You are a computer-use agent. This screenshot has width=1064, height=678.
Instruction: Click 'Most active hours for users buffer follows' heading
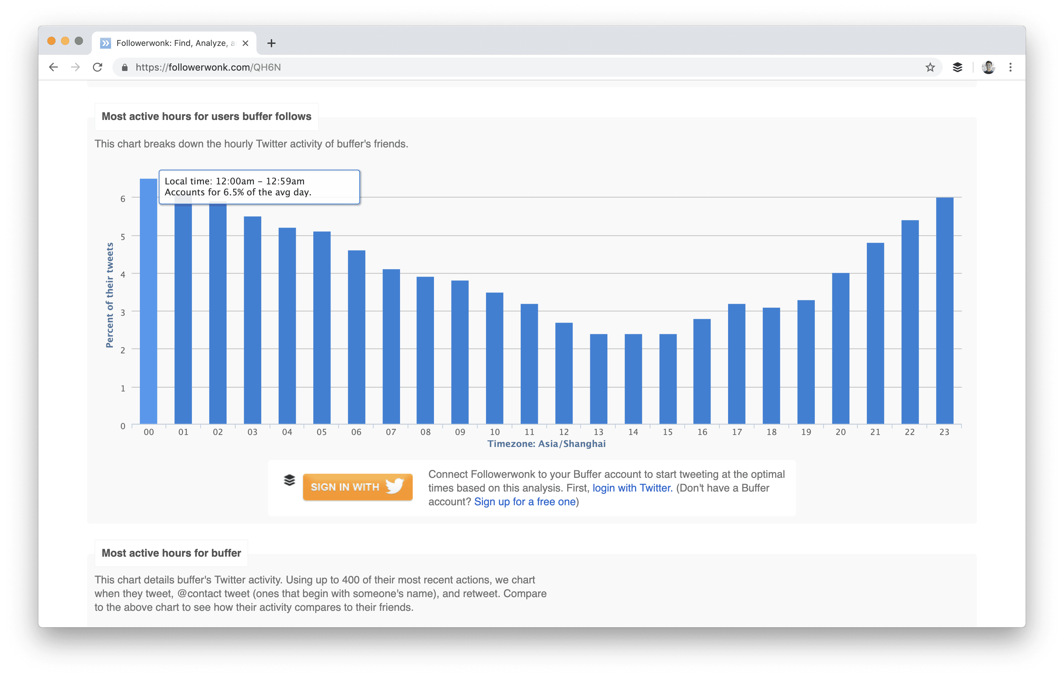coord(206,116)
